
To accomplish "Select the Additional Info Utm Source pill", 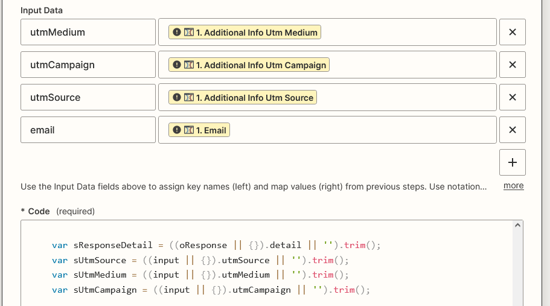I will [242, 97].
